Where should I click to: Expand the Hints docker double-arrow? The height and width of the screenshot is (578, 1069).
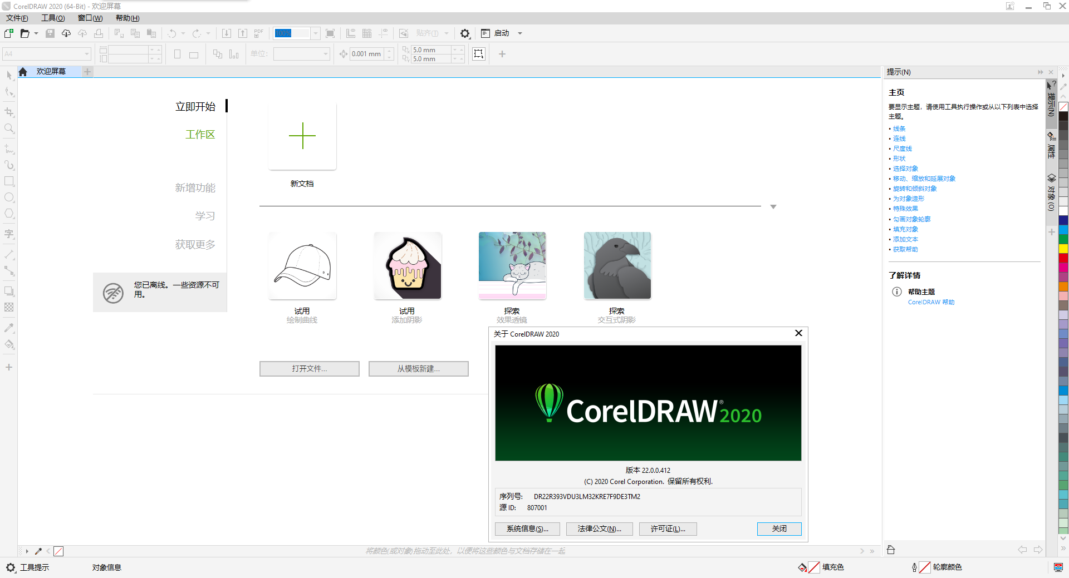[1041, 72]
